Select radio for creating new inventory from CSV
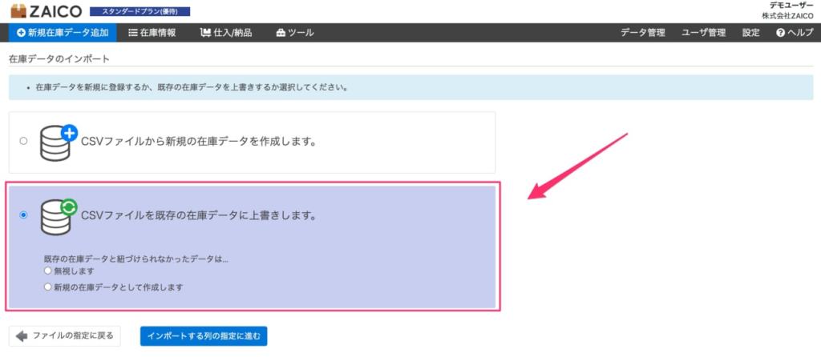 23,141
